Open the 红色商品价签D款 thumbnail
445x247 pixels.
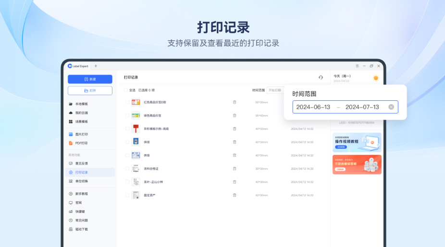(136, 102)
